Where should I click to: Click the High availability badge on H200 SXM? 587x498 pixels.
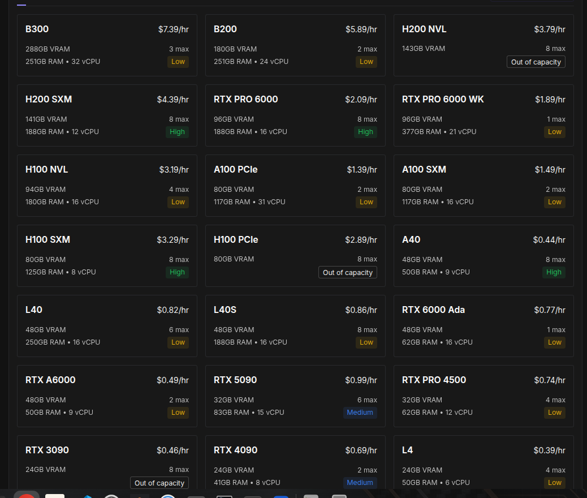177,132
